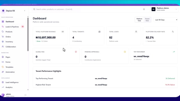Screen dimensions: 180x101
Task: Click the Total Leads value 82
Action: (111, 37)
